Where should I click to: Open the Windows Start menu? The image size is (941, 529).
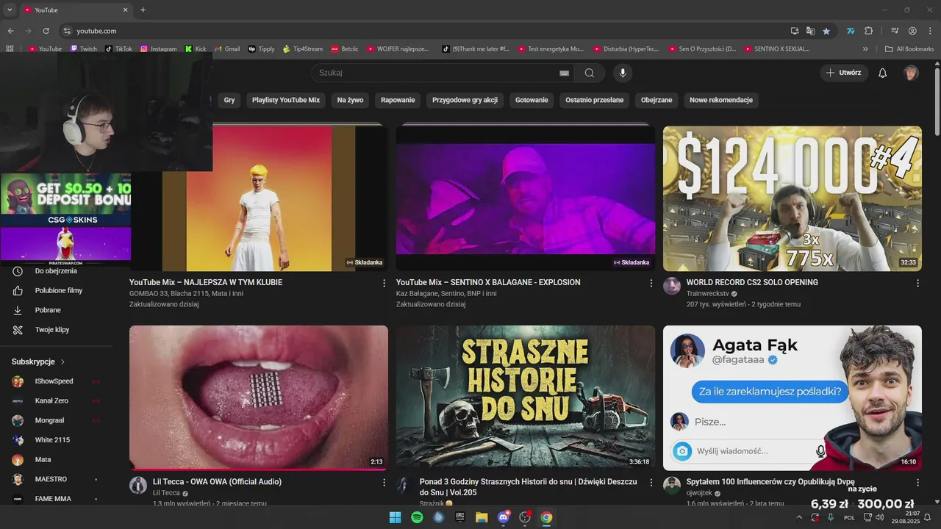[395, 517]
